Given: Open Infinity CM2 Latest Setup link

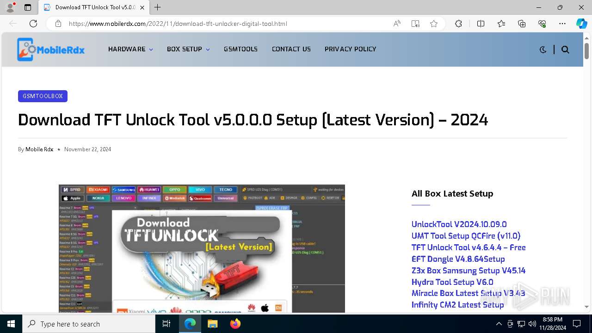Looking at the screenshot, I should (x=457, y=305).
